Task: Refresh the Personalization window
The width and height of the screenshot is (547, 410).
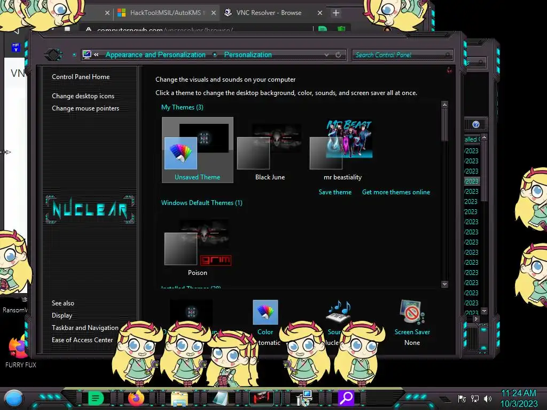Action: pos(338,55)
